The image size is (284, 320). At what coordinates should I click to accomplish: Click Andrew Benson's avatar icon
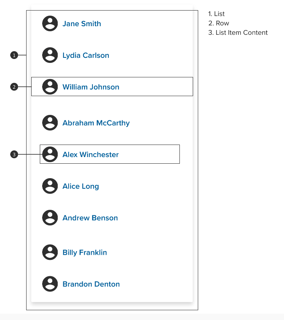(50, 218)
